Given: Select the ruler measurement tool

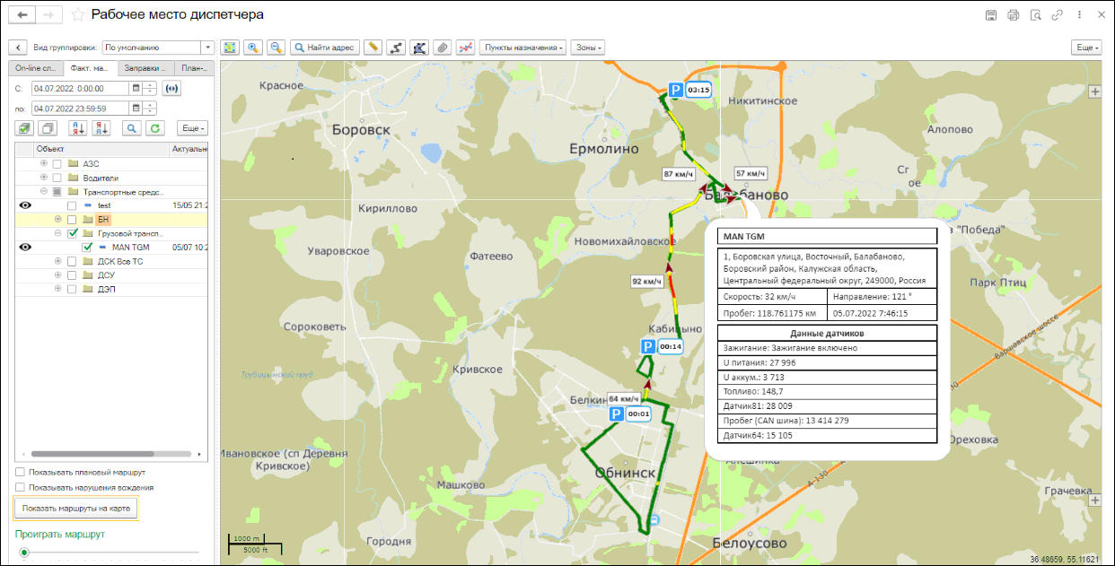Looking at the screenshot, I should coord(373,48).
